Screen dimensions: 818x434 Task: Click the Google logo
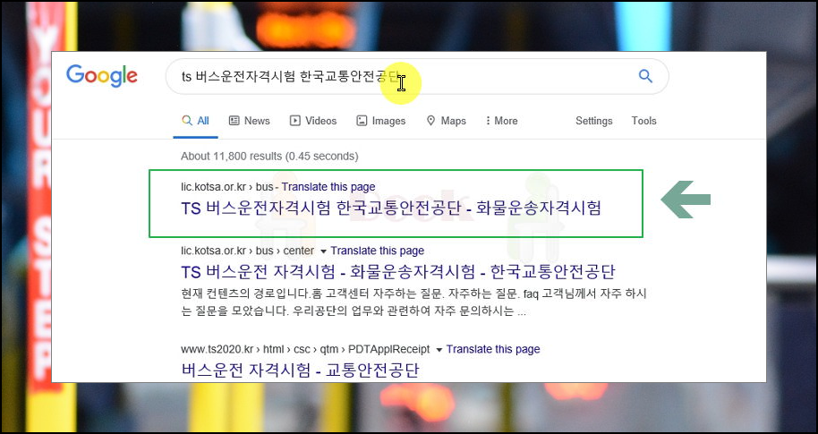[x=102, y=76]
